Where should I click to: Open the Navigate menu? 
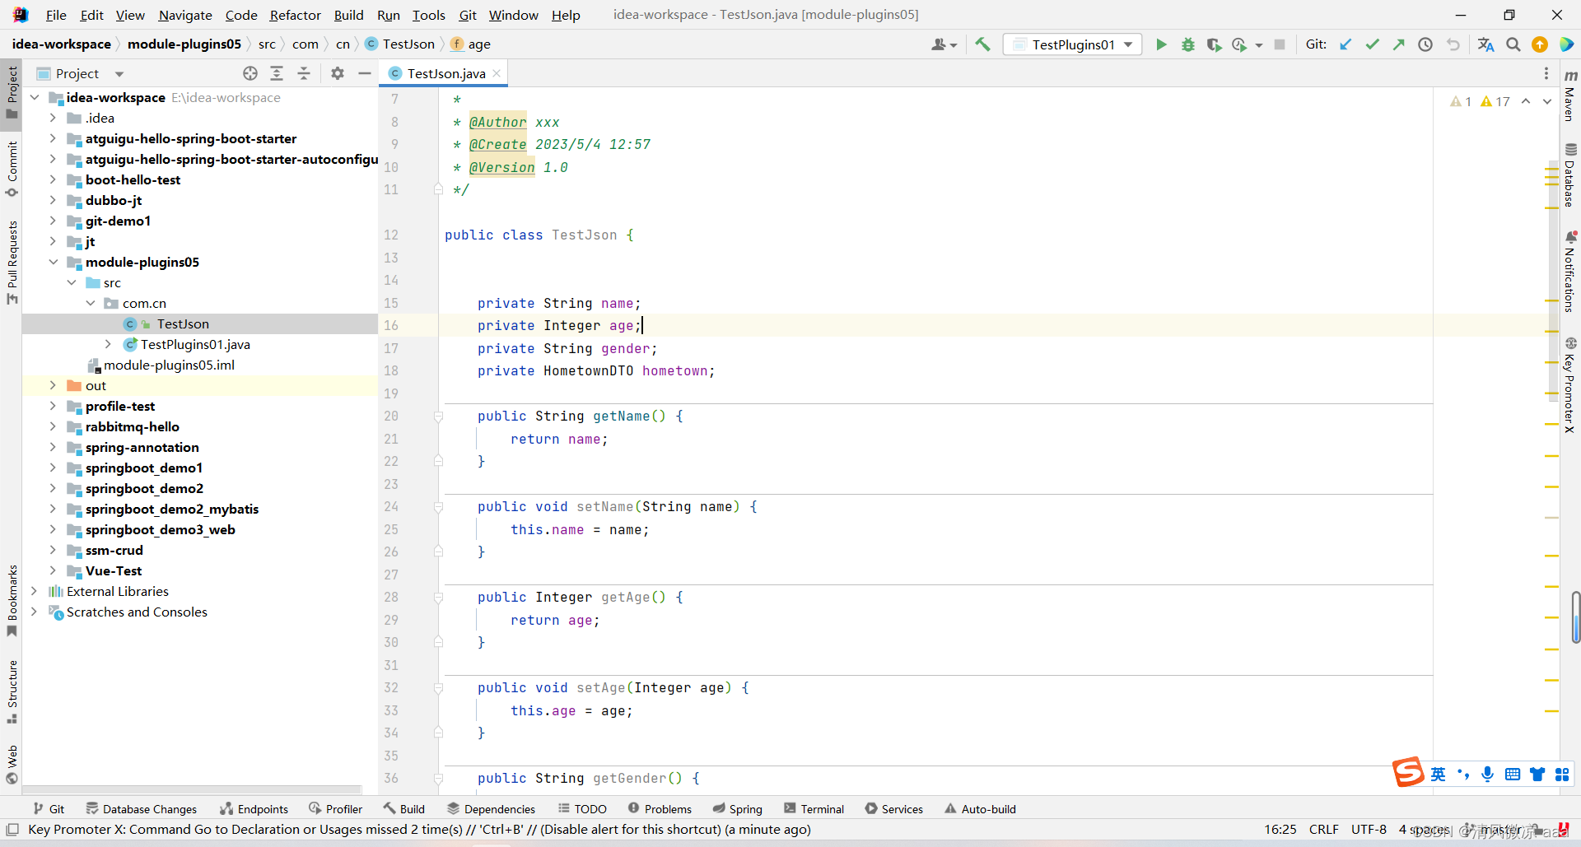pos(185,15)
